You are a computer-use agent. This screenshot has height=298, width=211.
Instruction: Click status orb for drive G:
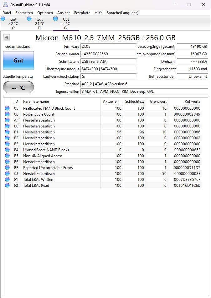click(55, 19)
